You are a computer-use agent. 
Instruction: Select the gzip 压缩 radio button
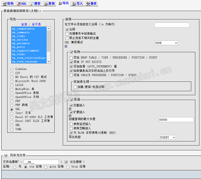pyautogui.click(x=46, y=167)
